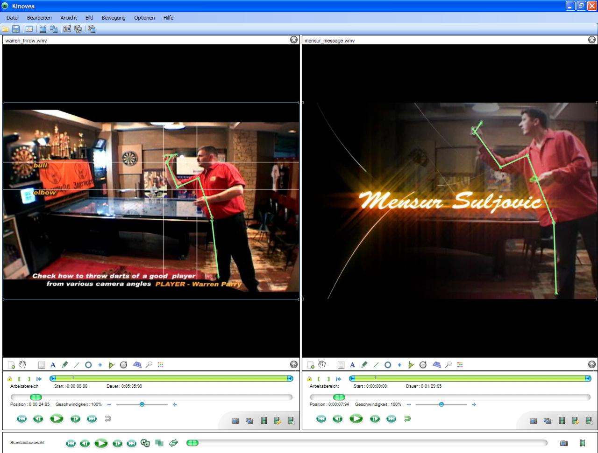
Task: Select stopwatch chrono tool in right player
Action: (423, 365)
